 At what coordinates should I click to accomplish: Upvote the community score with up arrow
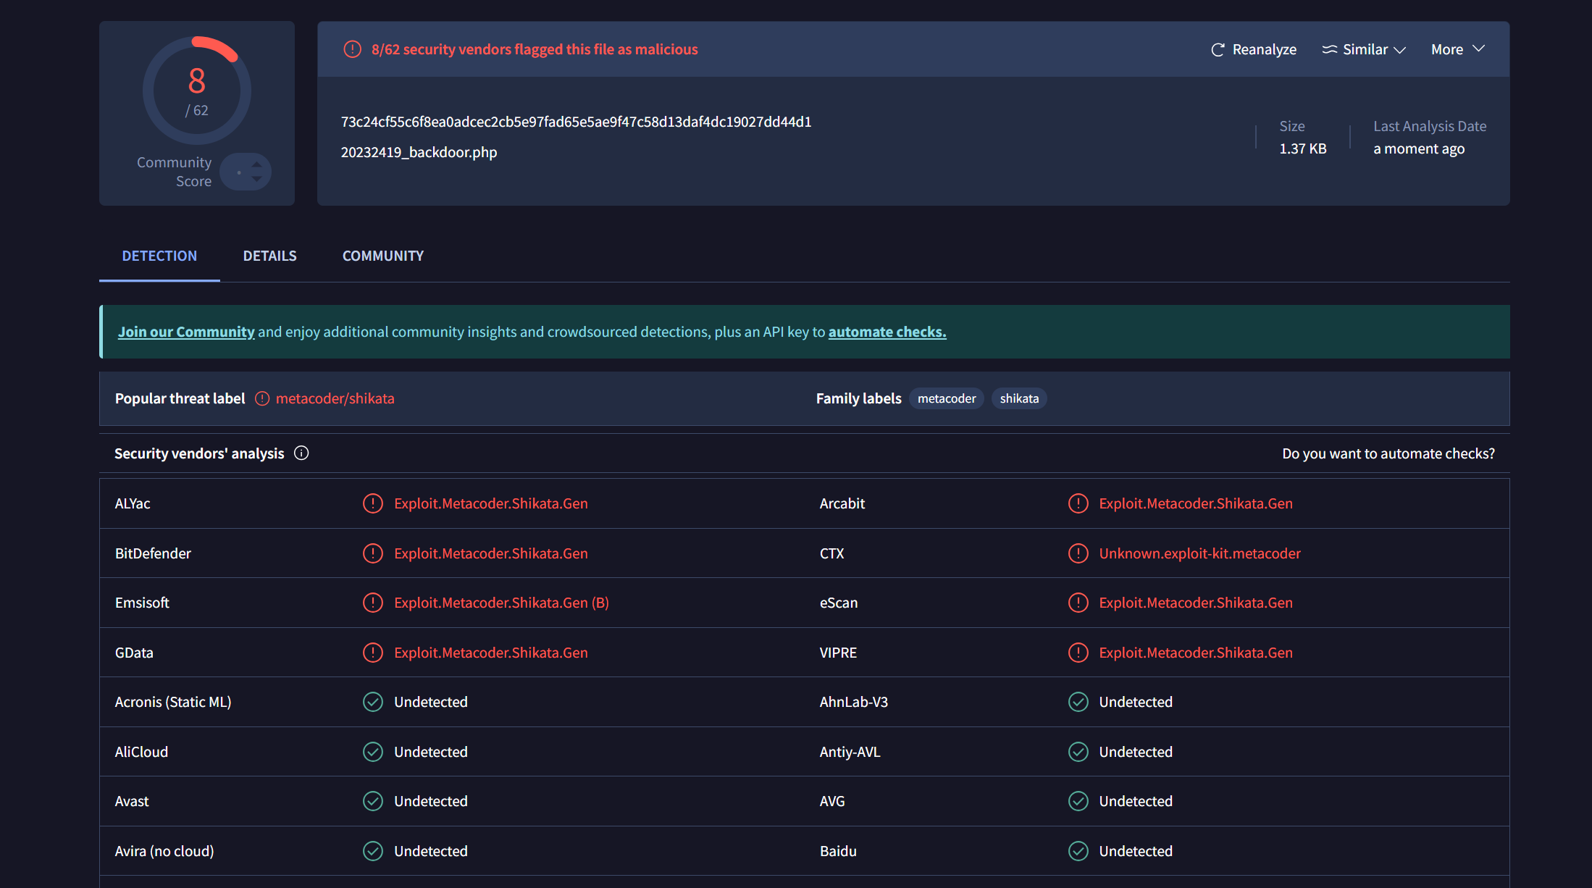[x=256, y=164]
